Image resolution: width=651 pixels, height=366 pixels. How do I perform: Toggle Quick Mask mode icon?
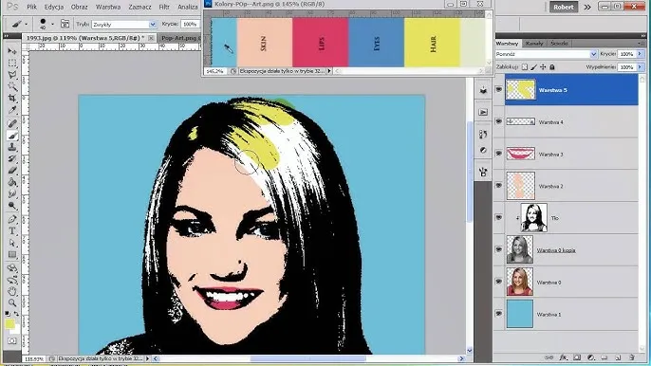12,341
